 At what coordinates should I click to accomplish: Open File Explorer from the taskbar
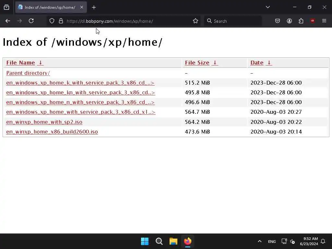(173, 241)
